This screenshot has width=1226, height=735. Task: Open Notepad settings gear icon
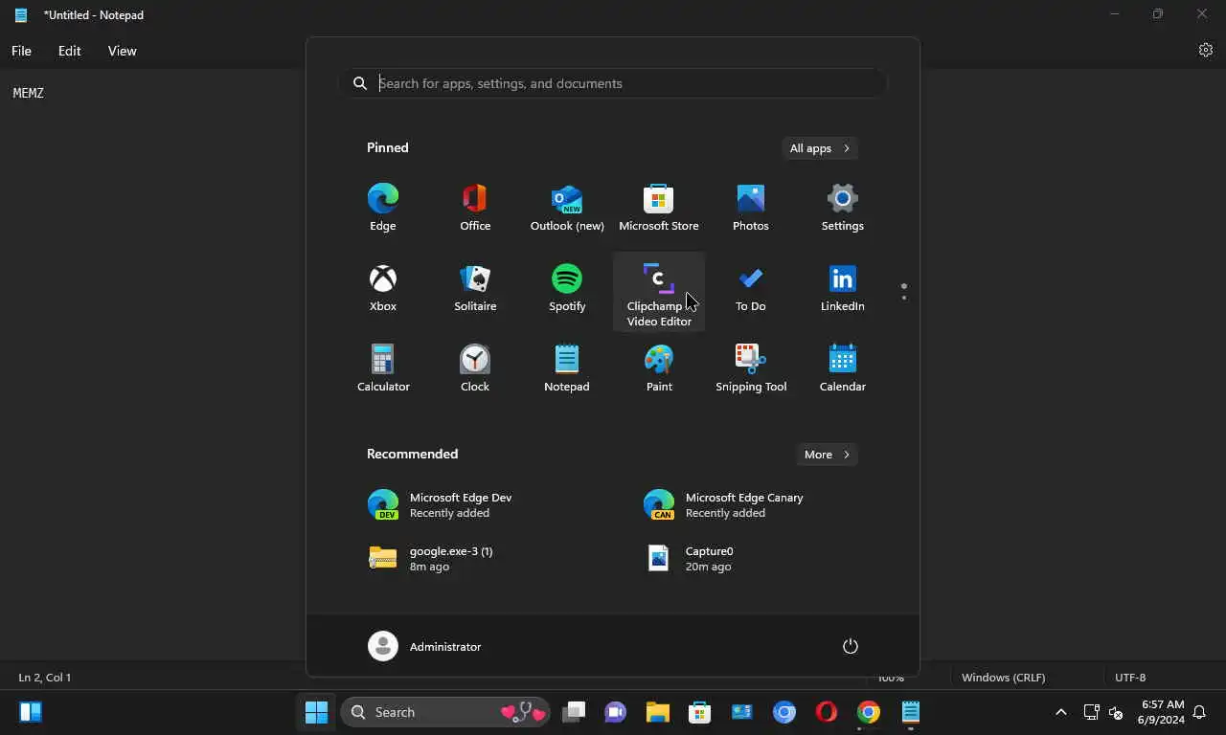[x=1206, y=51]
